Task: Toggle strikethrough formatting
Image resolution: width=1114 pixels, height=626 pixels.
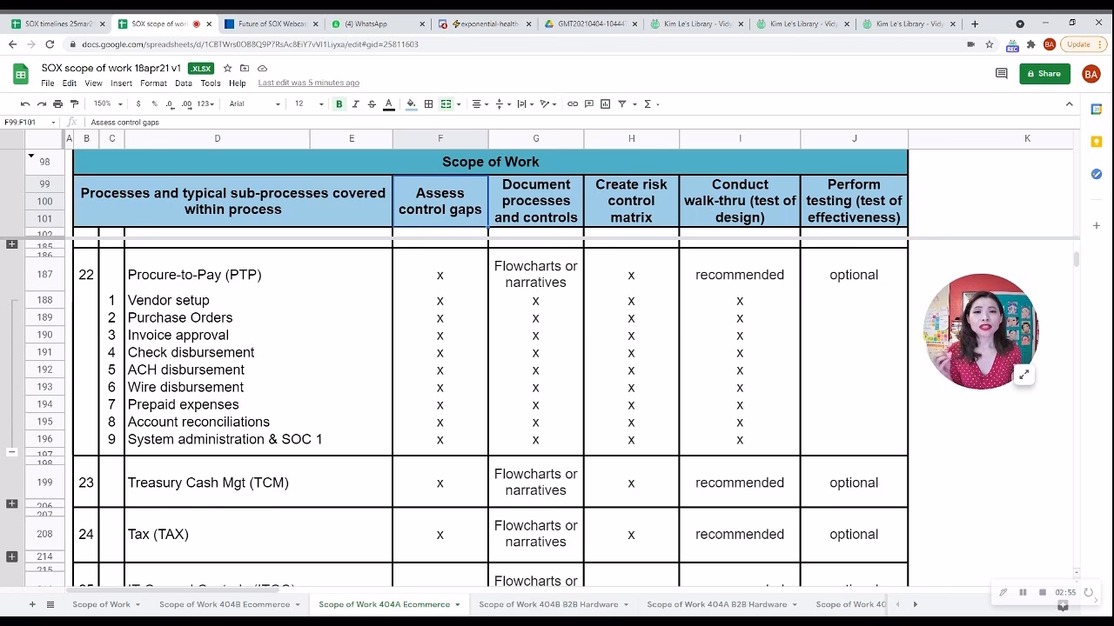Action: pyautogui.click(x=372, y=104)
